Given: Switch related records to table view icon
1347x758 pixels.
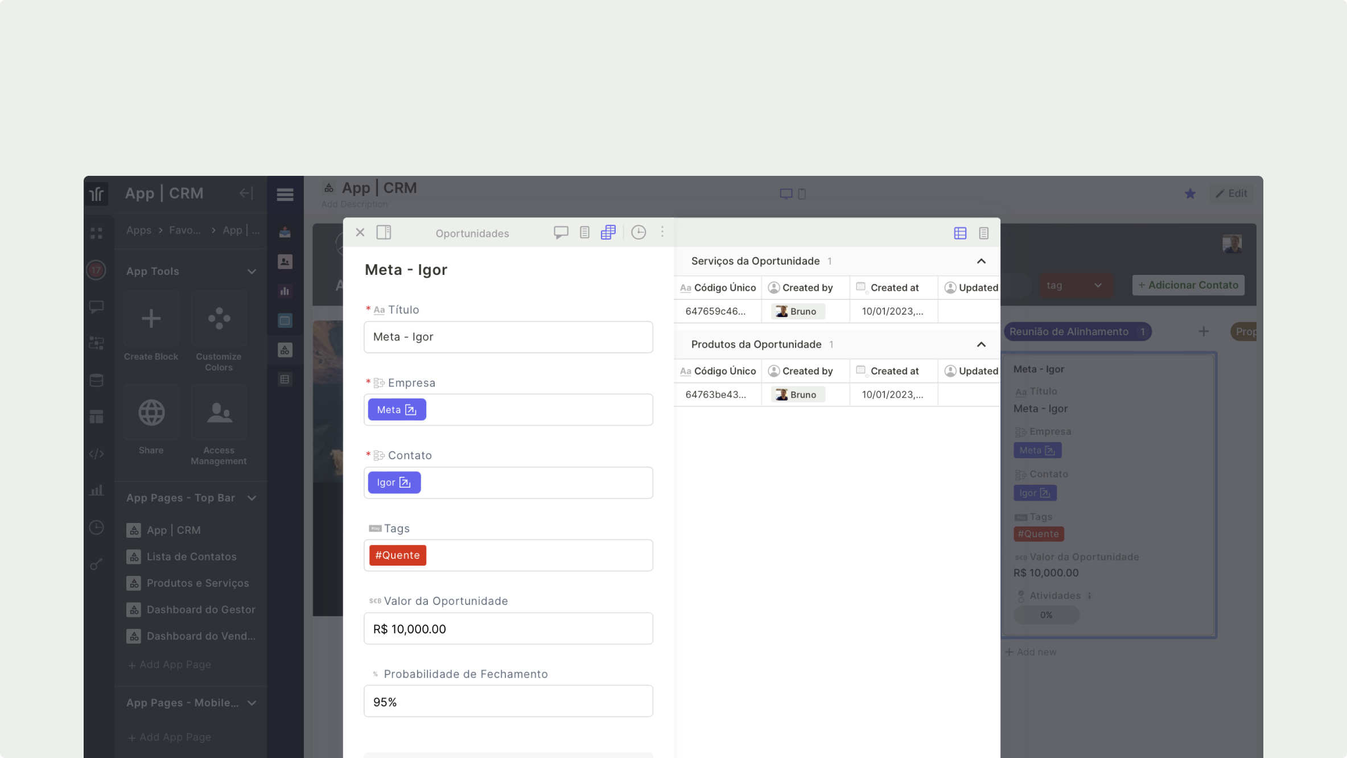Looking at the screenshot, I should (x=960, y=233).
